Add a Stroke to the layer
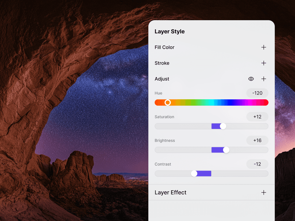295x221 pixels. point(264,63)
